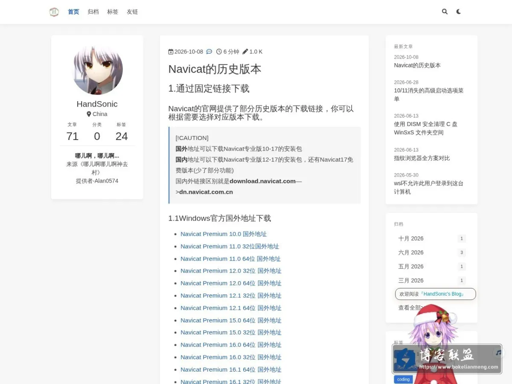Select the 1.通过固定链接下载 heading
Viewport: 512px width, 384px height.
click(209, 89)
